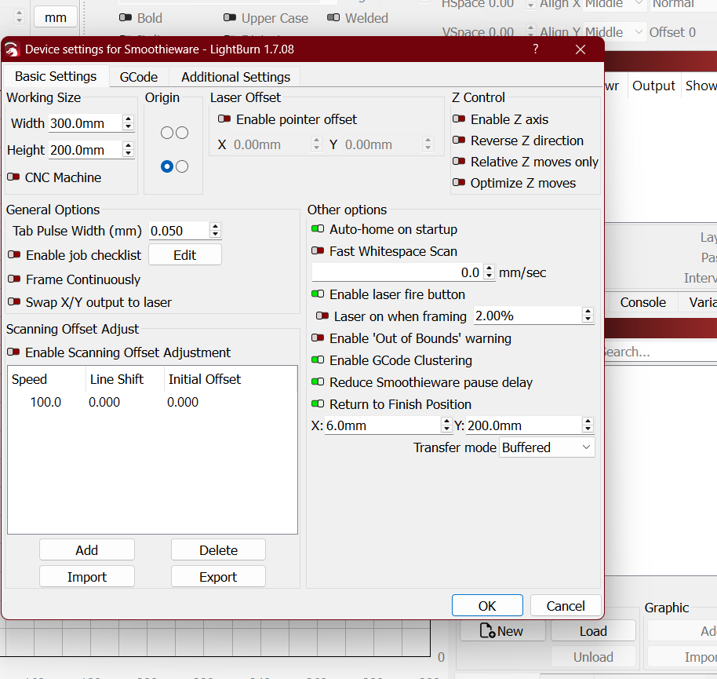Screen dimensions: 717x679
Task: Select top-right origin radio button
Action: click(x=182, y=133)
